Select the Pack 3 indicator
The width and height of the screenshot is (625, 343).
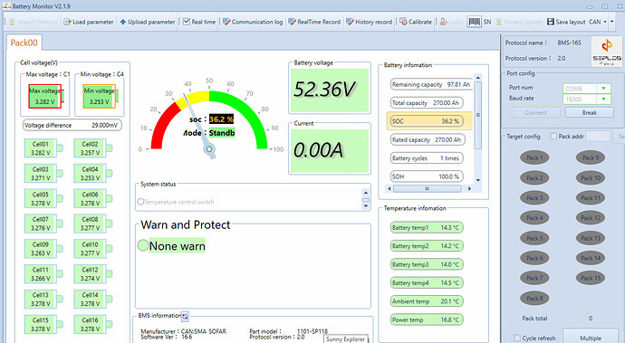coord(534,198)
